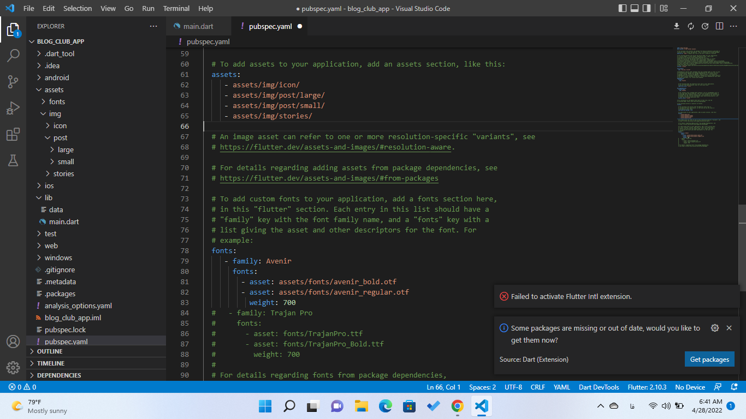Open the Manage gear menu

[13, 367]
